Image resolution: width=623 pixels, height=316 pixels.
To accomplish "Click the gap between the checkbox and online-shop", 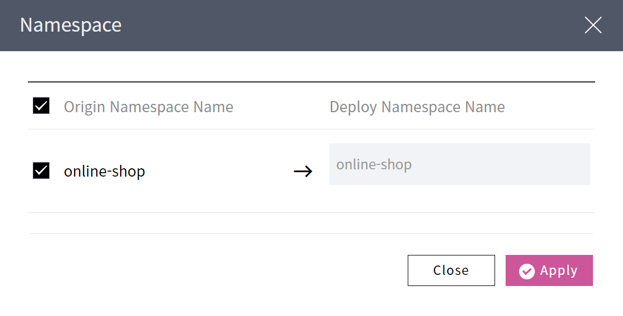I will tap(57, 171).
